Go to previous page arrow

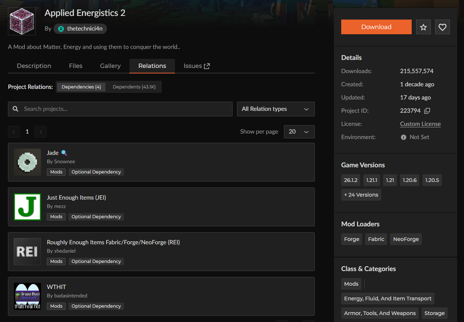tap(14, 131)
